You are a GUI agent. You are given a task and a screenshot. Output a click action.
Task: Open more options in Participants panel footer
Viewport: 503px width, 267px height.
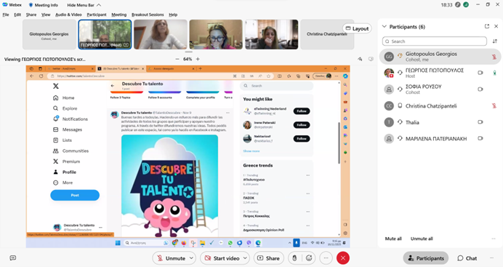494,239
